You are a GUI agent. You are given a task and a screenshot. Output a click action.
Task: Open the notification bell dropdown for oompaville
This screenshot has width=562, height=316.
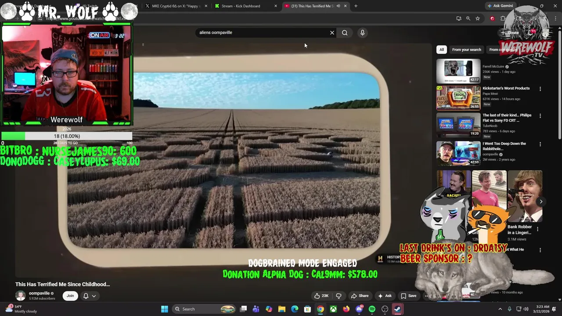tap(90, 296)
